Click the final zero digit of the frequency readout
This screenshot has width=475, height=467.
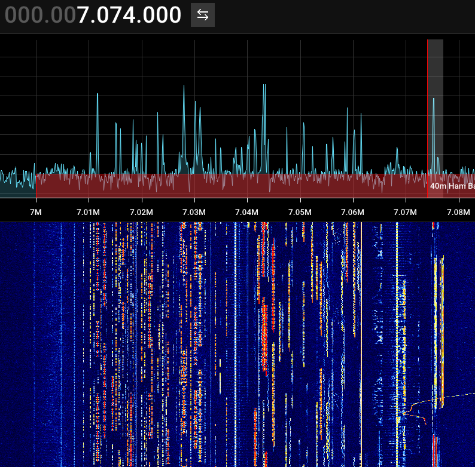[175, 15]
